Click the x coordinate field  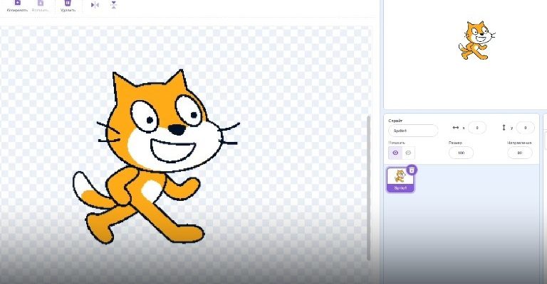476,128
